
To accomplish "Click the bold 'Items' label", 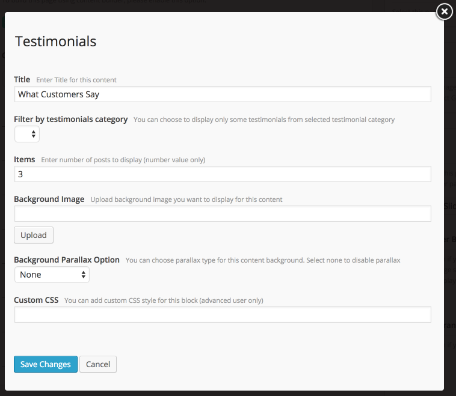I will click(25, 159).
